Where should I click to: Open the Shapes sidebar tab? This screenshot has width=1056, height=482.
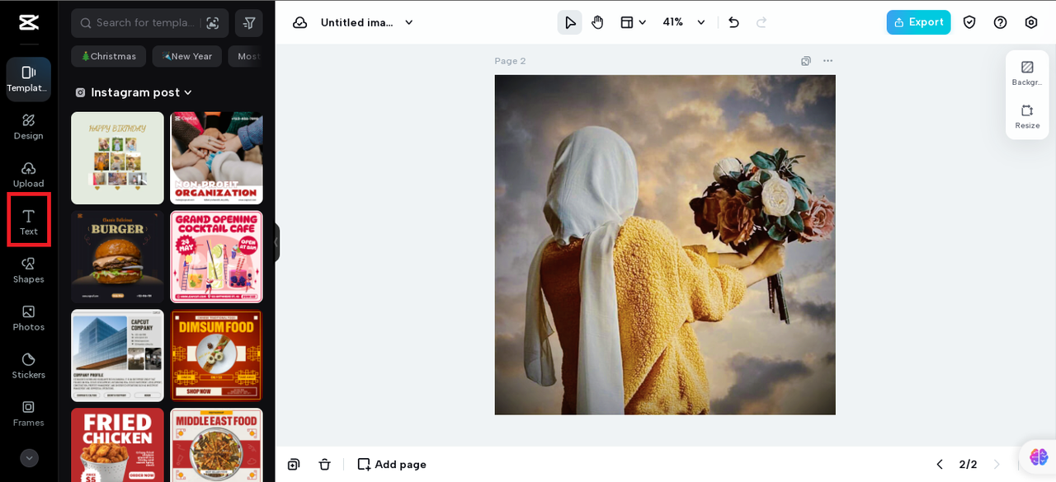(29, 270)
